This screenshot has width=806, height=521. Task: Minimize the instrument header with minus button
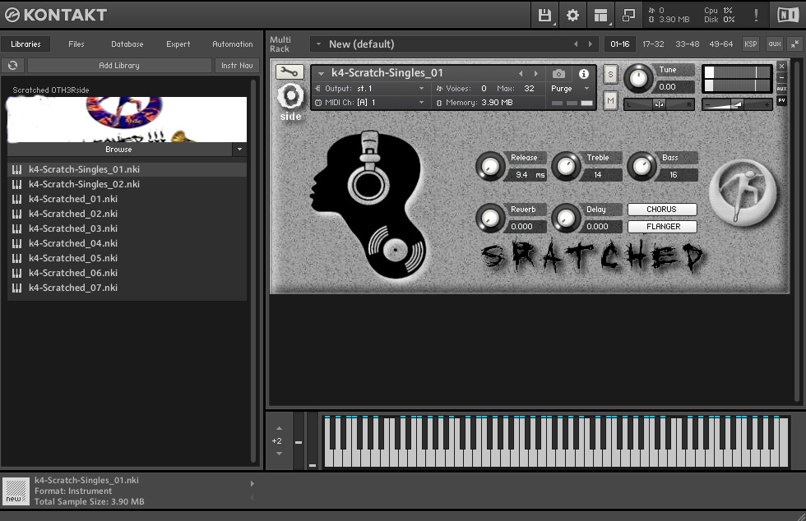click(x=781, y=77)
